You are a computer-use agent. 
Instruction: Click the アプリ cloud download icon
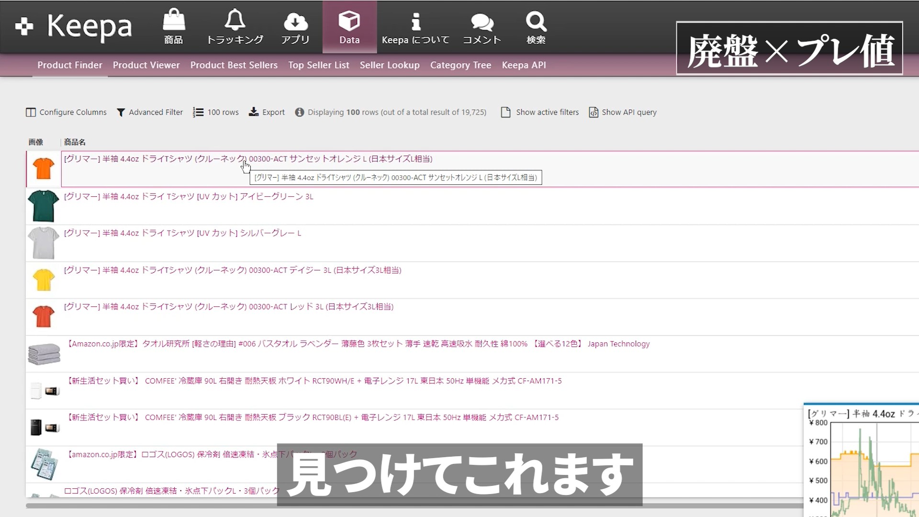pyautogui.click(x=295, y=22)
